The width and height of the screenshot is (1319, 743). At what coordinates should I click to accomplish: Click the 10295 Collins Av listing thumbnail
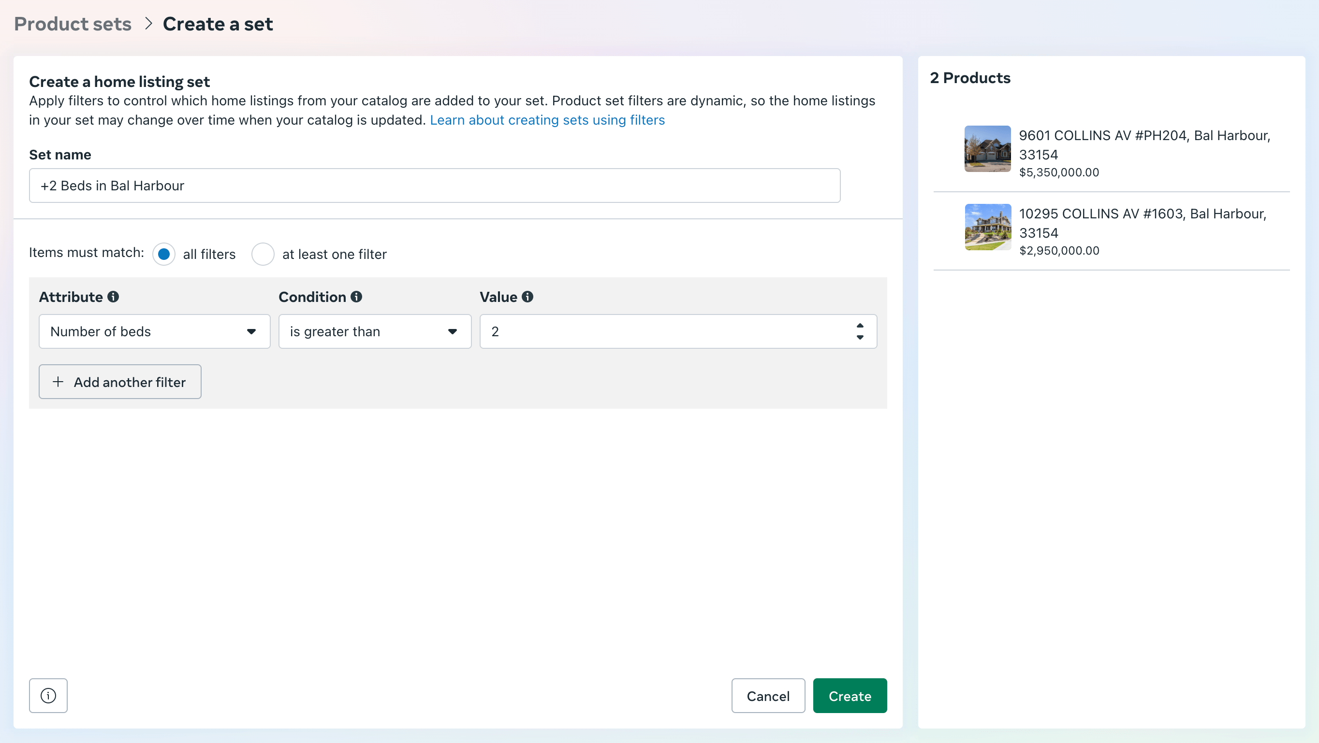click(x=988, y=227)
